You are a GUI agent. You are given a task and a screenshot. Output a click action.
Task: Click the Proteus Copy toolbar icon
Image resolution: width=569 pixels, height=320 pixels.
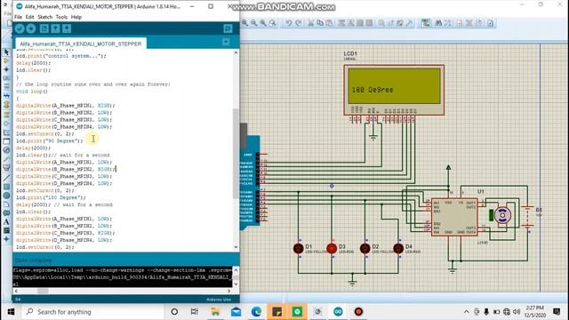point(320,23)
